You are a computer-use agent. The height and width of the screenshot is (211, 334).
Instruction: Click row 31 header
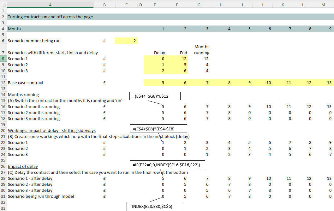tap(3, 196)
